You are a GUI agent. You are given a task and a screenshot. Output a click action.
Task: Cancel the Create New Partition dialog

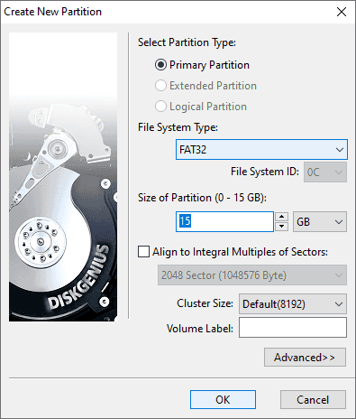pyautogui.click(x=313, y=400)
